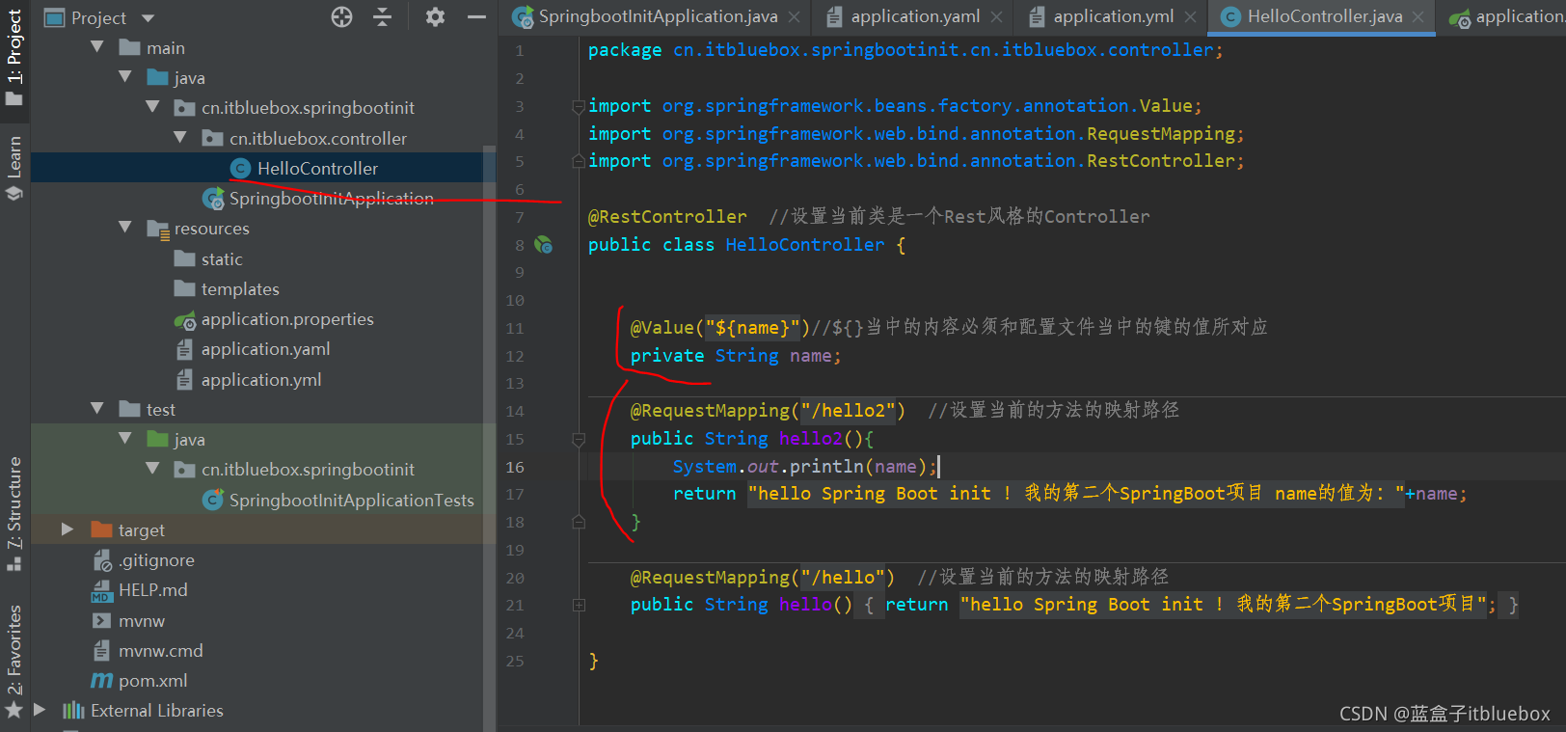Expand the target folder
Image resolution: width=1566 pixels, height=732 pixels.
(67, 529)
